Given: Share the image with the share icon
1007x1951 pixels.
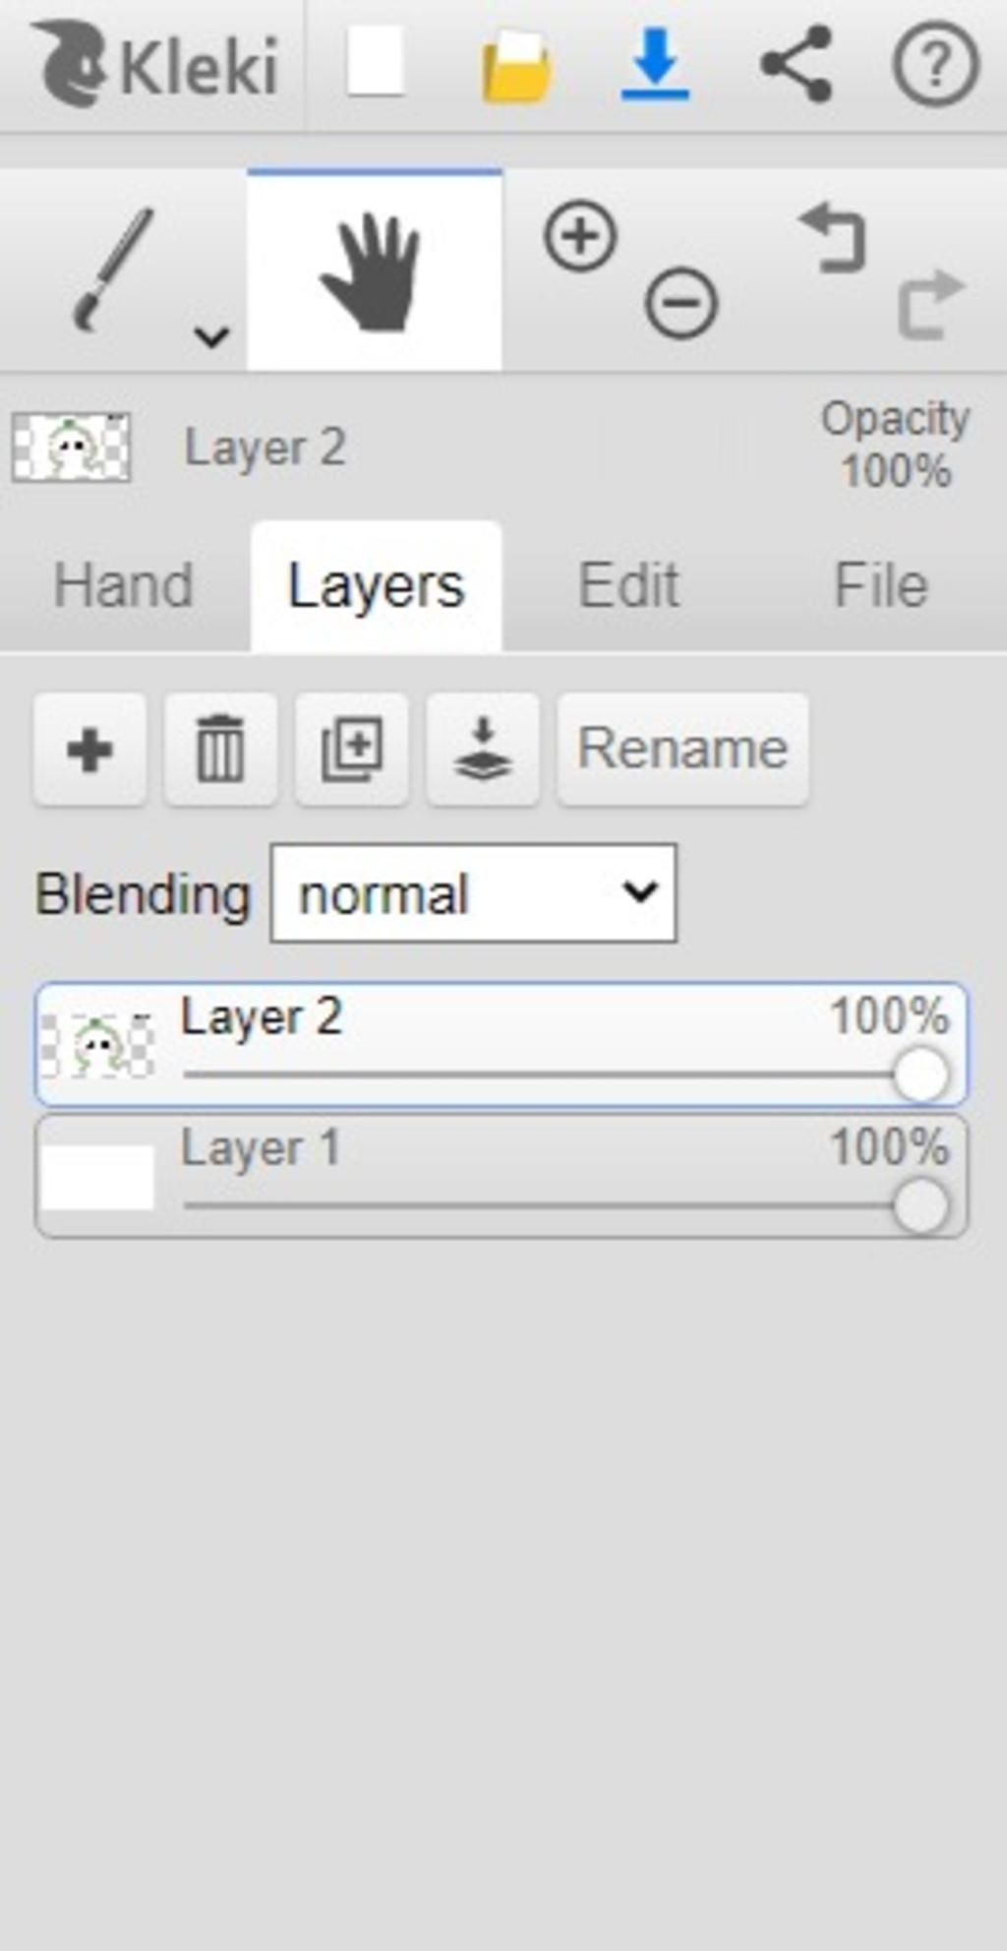Looking at the screenshot, I should point(797,64).
